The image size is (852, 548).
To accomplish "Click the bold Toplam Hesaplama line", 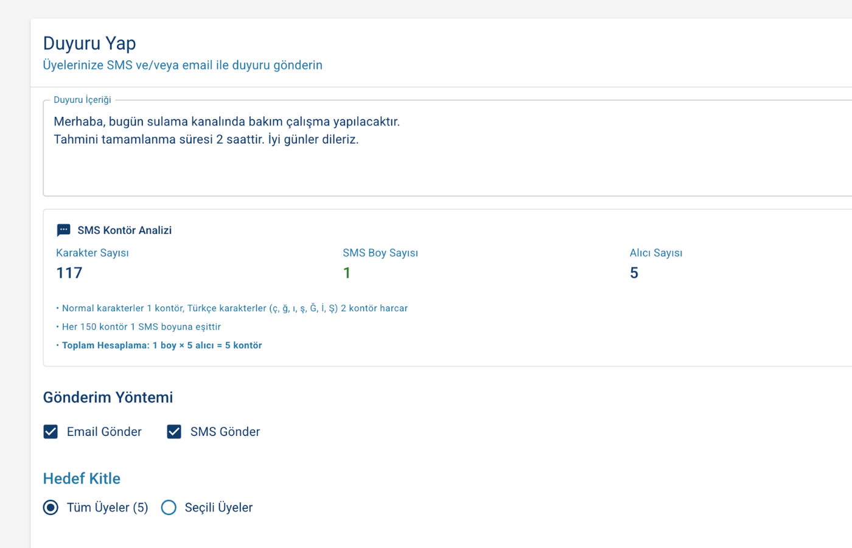I will click(x=162, y=345).
